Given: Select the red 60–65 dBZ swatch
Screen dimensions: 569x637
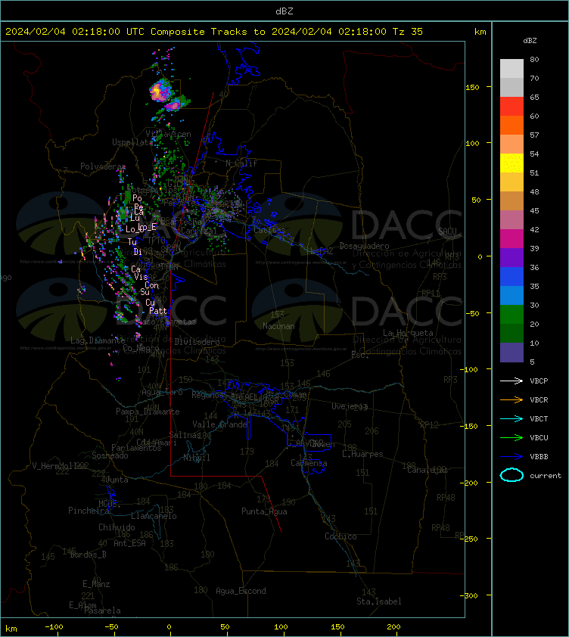Looking at the screenshot, I should tap(511, 106).
